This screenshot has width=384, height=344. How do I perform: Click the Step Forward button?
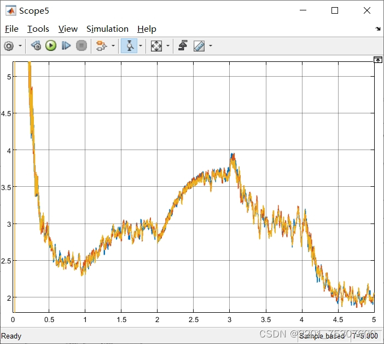tap(66, 45)
